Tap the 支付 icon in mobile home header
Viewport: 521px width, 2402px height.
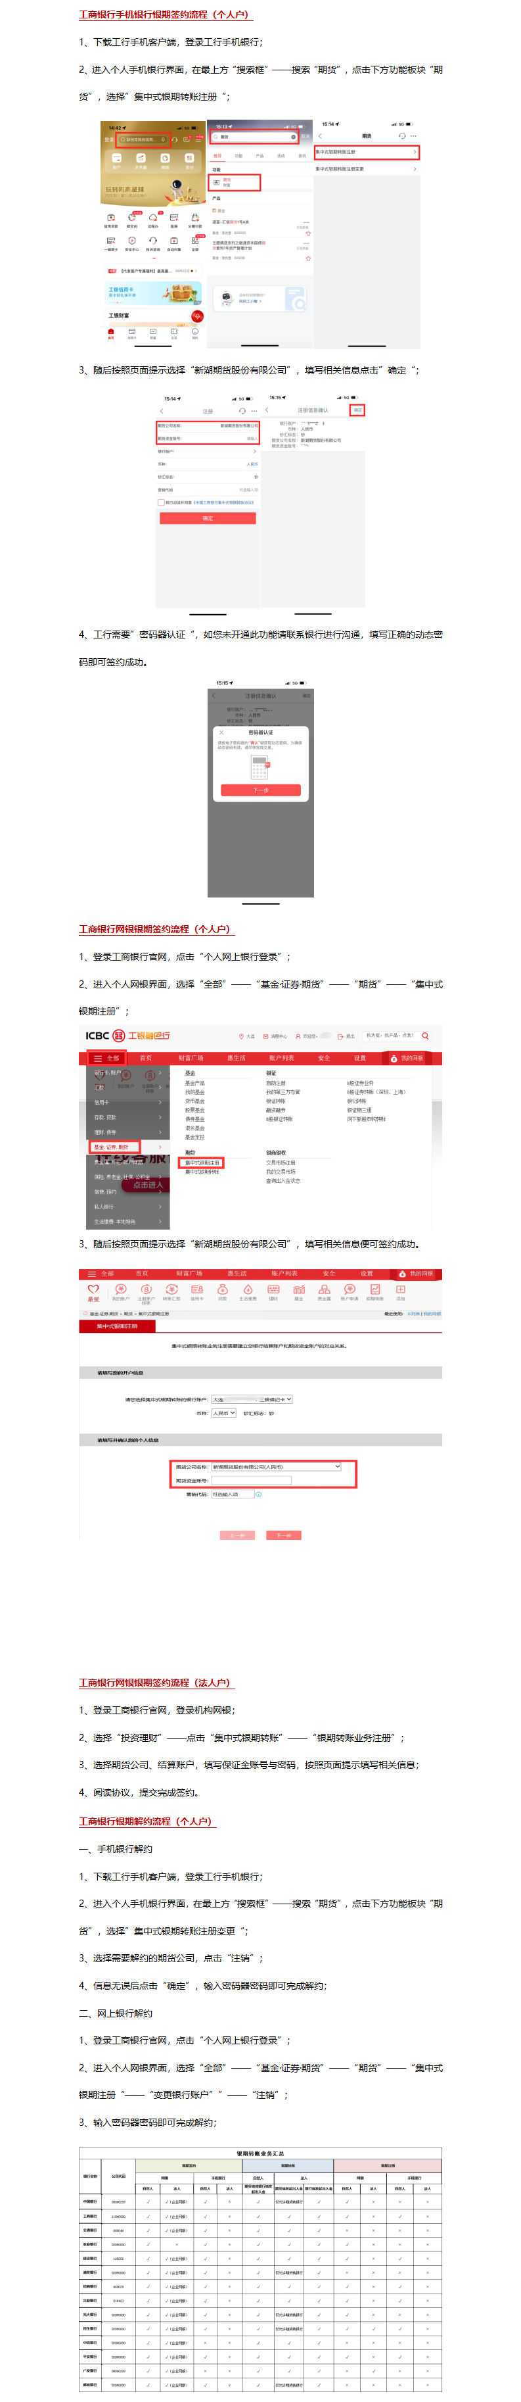tap(189, 161)
